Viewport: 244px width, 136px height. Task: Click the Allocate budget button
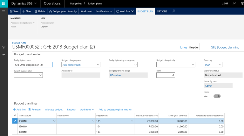coord(54,109)
